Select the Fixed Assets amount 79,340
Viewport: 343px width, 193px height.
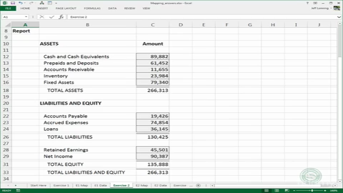152,82
